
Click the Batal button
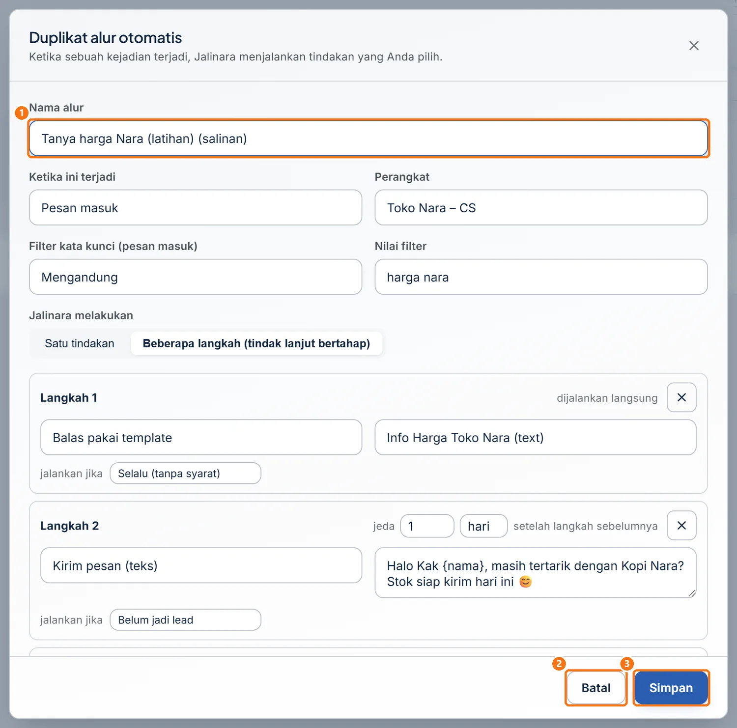tap(596, 688)
